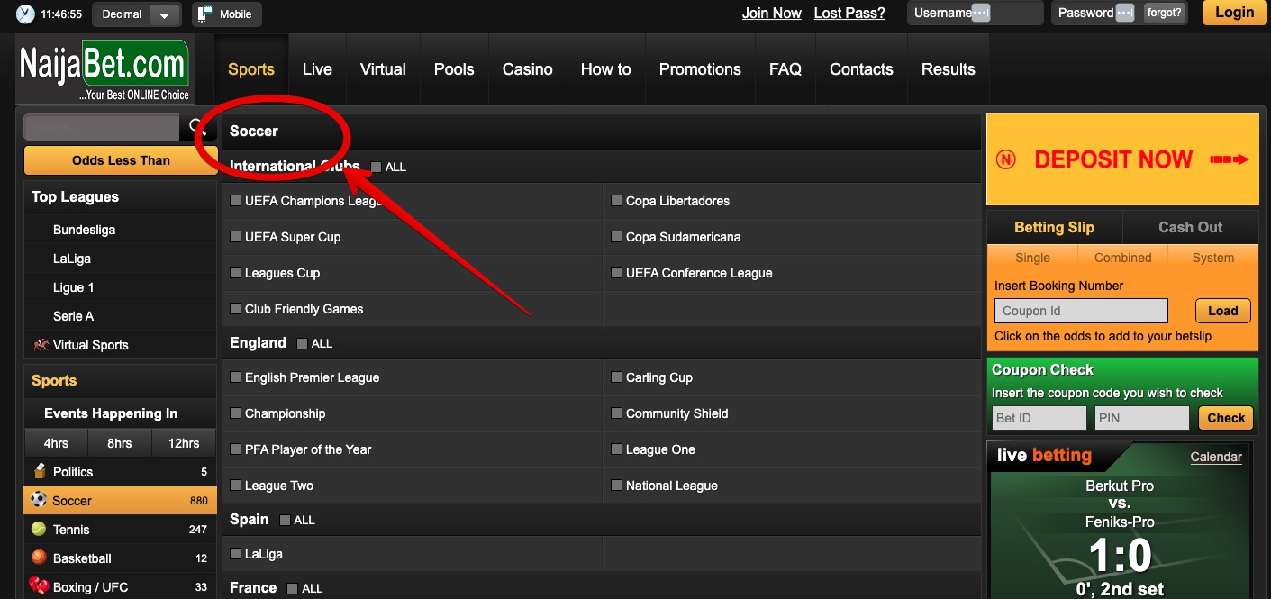The width and height of the screenshot is (1271, 599).
Task: Select Tennis in the Sports list
Action: coord(121,530)
